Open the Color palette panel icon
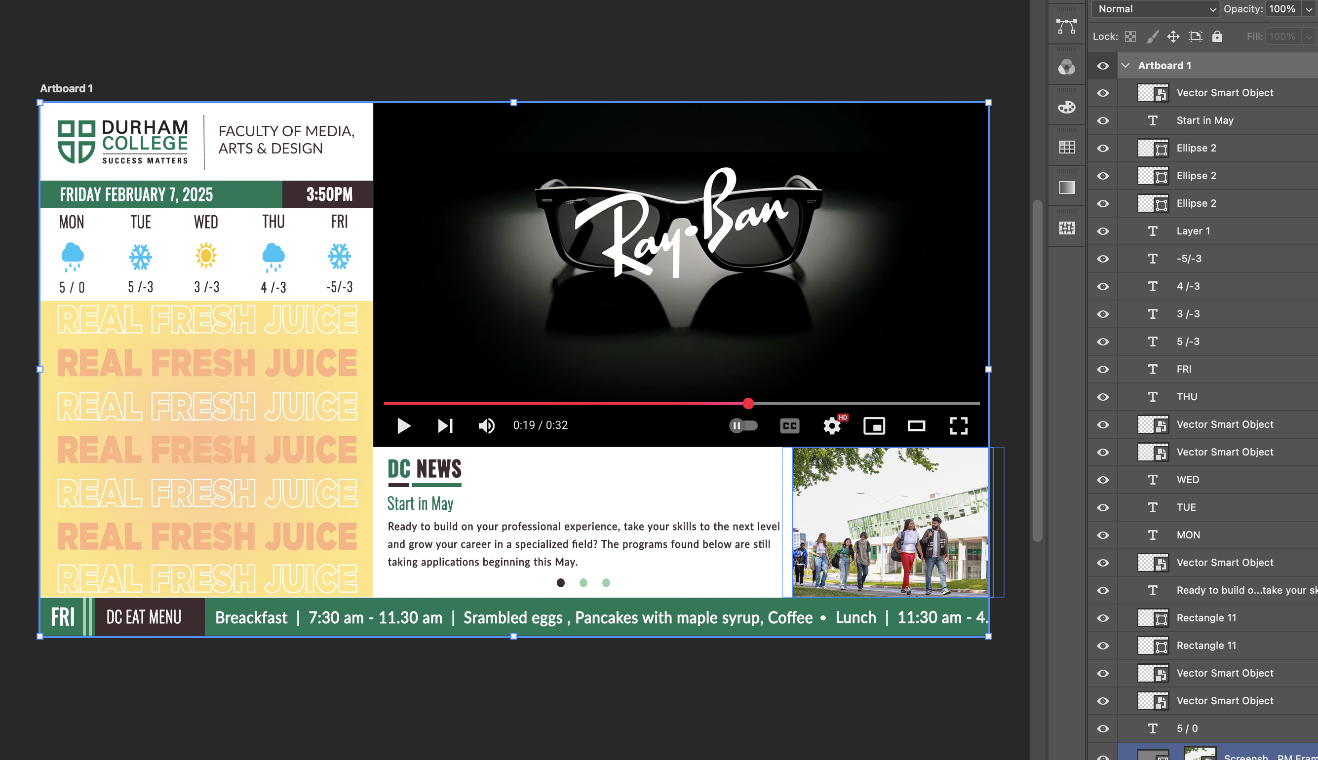Screen dimensions: 1318x760 [x=1066, y=107]
